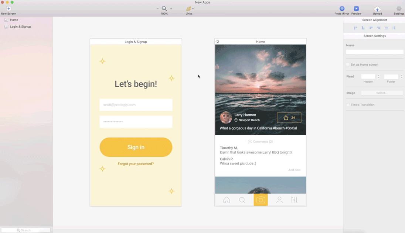Click Larry Harmon's avatar photo

pos(226,118)
